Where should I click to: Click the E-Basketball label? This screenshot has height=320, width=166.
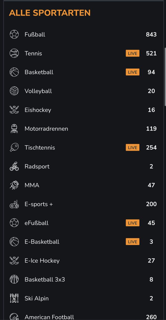coord(42,242)
